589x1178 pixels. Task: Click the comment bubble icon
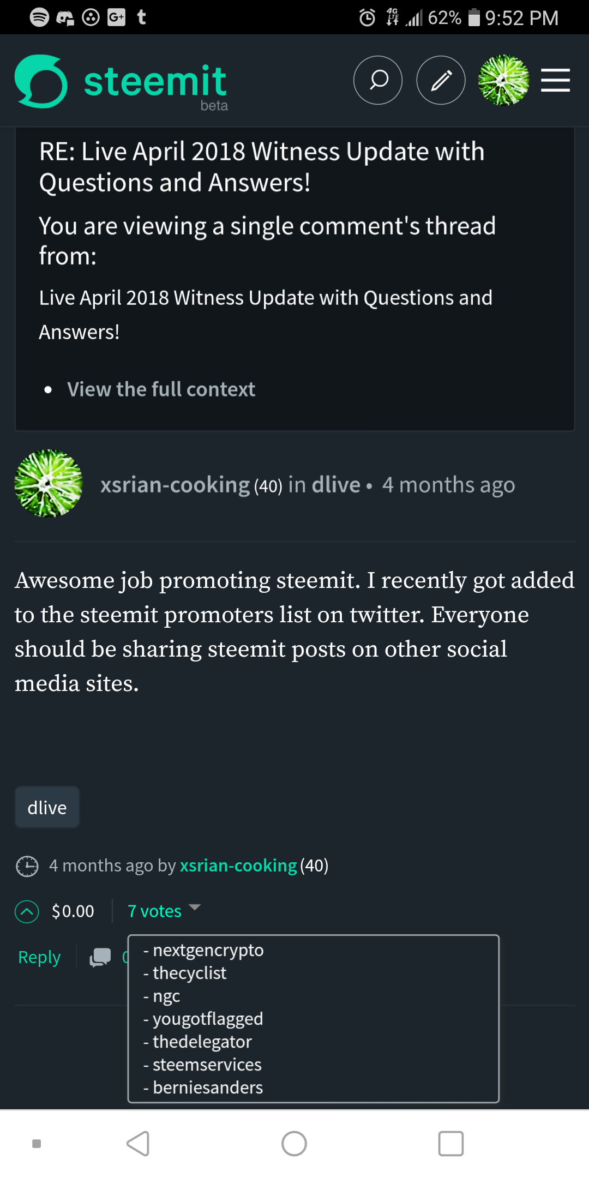click(x=99, y=957)
